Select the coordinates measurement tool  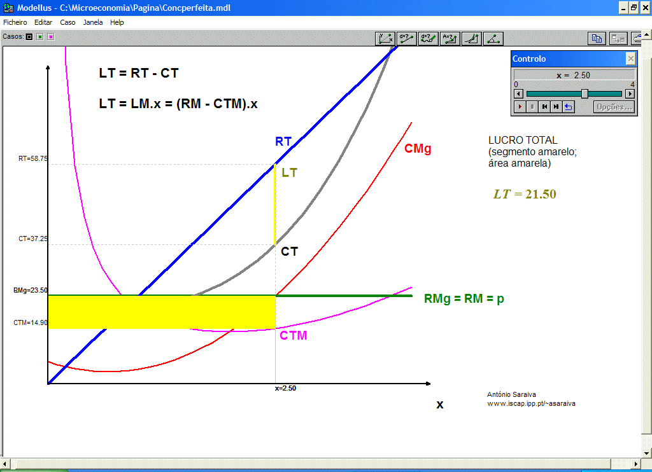(385, 38)
